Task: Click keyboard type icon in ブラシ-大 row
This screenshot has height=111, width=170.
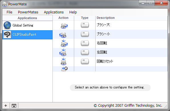Action: click(85, 25)
